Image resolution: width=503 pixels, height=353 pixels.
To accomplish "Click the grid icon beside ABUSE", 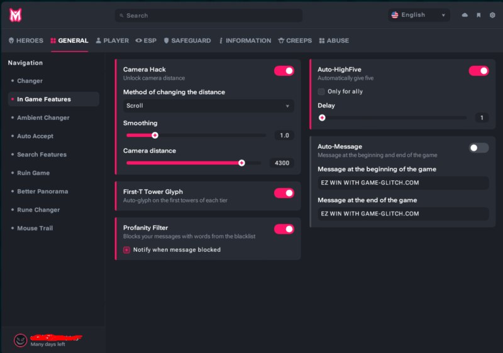I will pos(322,40).
